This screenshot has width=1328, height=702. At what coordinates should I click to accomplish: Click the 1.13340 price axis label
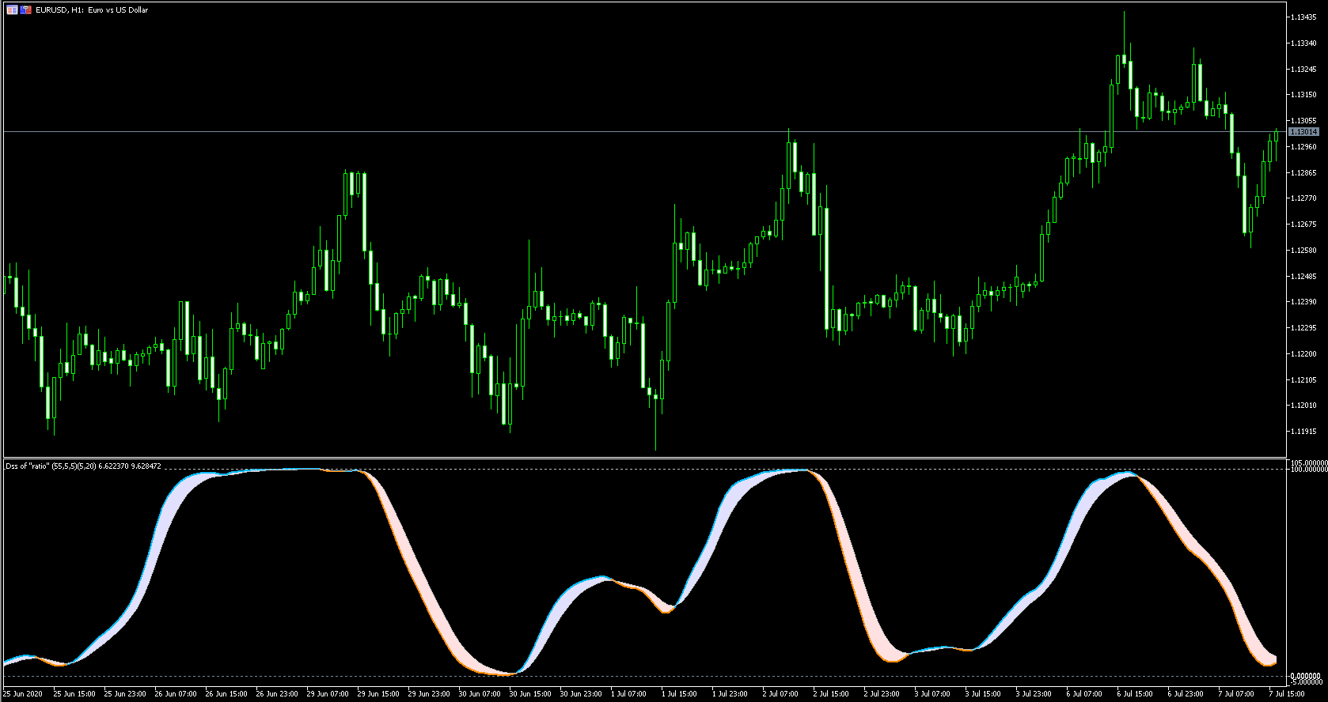pyautogui.click(x=1303, y=43)
